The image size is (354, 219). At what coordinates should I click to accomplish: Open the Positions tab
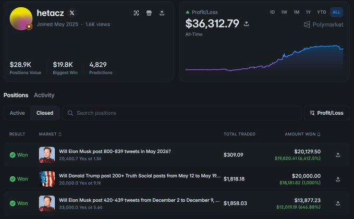coord(16,95)
